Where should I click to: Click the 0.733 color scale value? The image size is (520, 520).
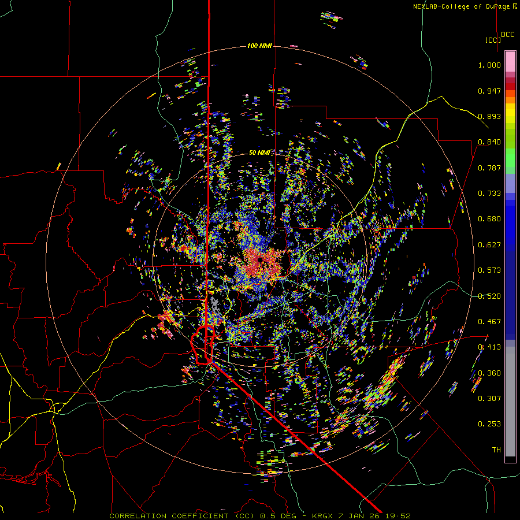[489, 194]
